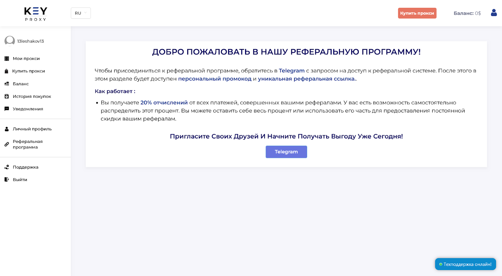Open the RU language dropdown
Image resolution: width=502 pixels, height=276 pixels.
click(81, 13)
